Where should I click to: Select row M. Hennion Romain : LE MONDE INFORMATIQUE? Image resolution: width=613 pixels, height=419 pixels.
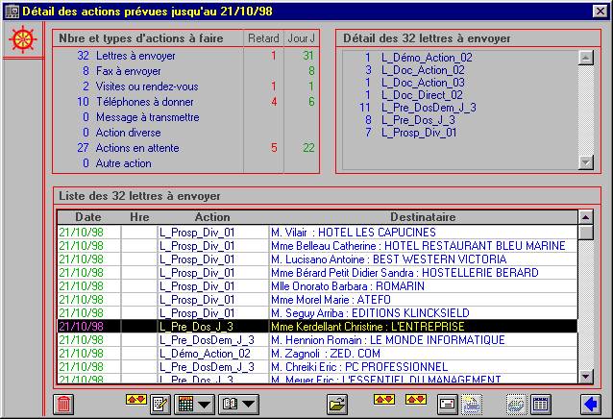point(317,340)
